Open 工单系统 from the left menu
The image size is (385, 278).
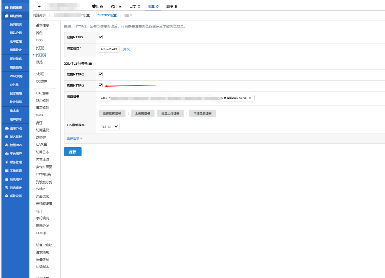point(14,170)
